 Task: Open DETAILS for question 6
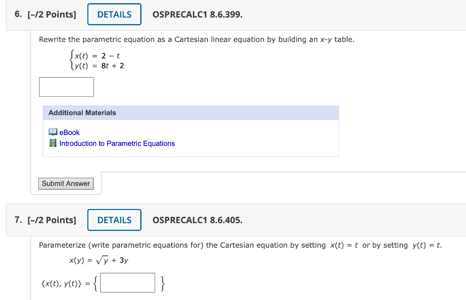[114, 14]
